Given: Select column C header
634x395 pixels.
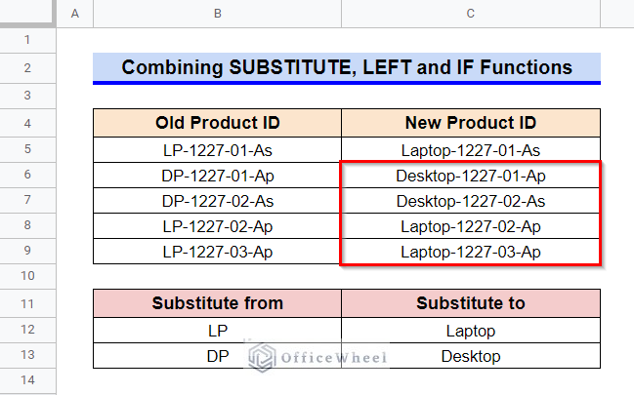Looking at the screenshot, I should 471,14.
